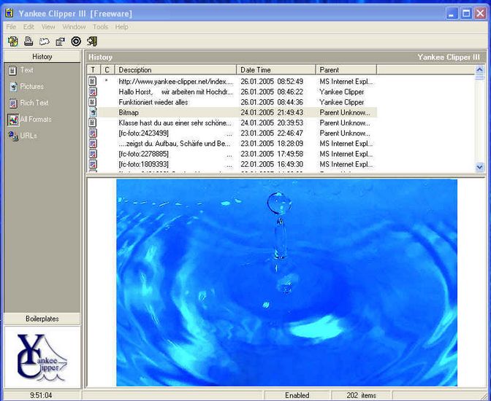Click 'MS Internet Expl...' parent of first row
This screenshot has width=491, height=401.
[346, 82]
